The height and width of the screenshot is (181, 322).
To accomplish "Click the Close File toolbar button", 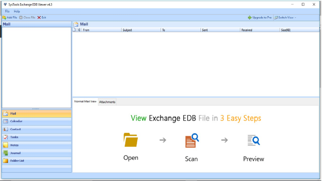I will 27,17.
